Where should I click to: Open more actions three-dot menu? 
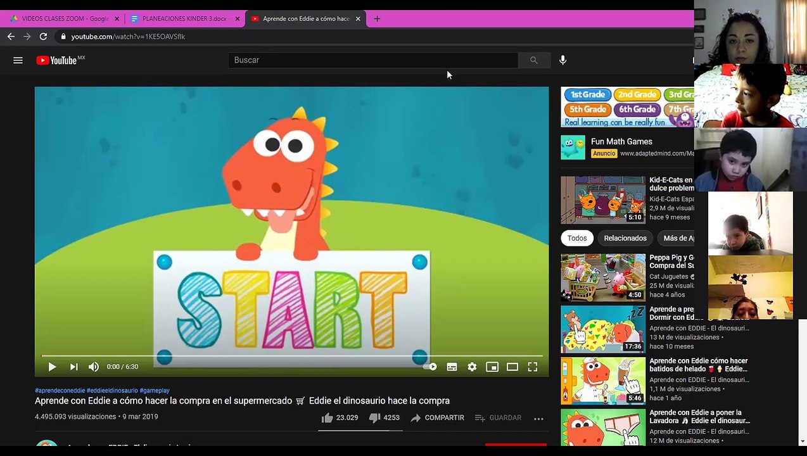pyautogui.click(x=538, y=419)
